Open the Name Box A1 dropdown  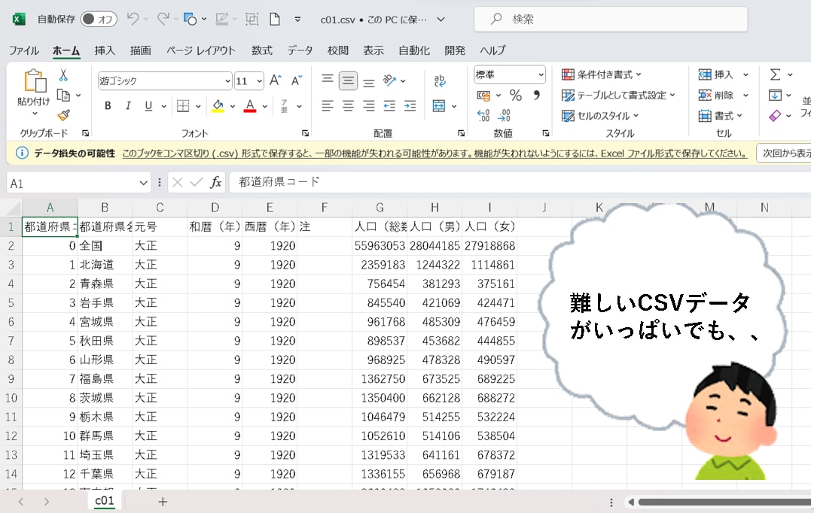point(143,183)
